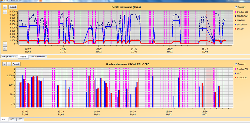Screen dimensions: 250x123
Task: Open the FEC tab
Action: (x=20, y=119)
